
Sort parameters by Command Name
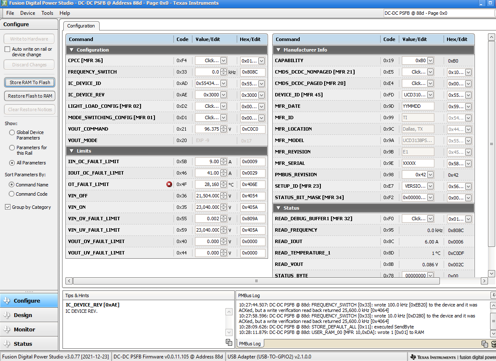pyautogui.click(x=12, y=185)
